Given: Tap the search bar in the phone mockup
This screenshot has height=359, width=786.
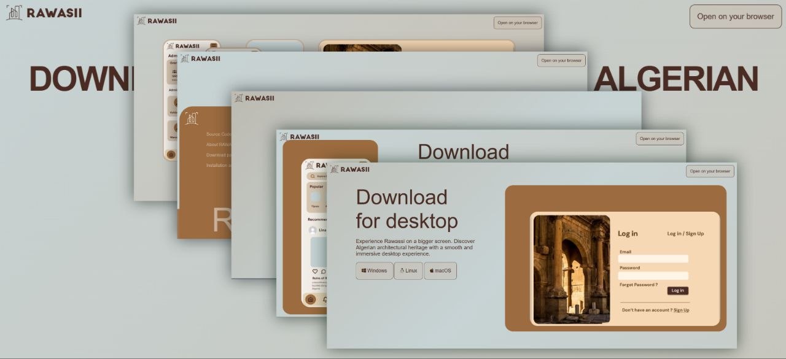Looking at the screenshot, I should click(317, 176).
